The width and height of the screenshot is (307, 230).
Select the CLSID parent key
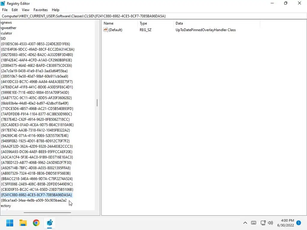[3, 39]
